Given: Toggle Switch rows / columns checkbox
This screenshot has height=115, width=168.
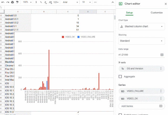Looking at the screenshot, I should [x=120, y=114].
